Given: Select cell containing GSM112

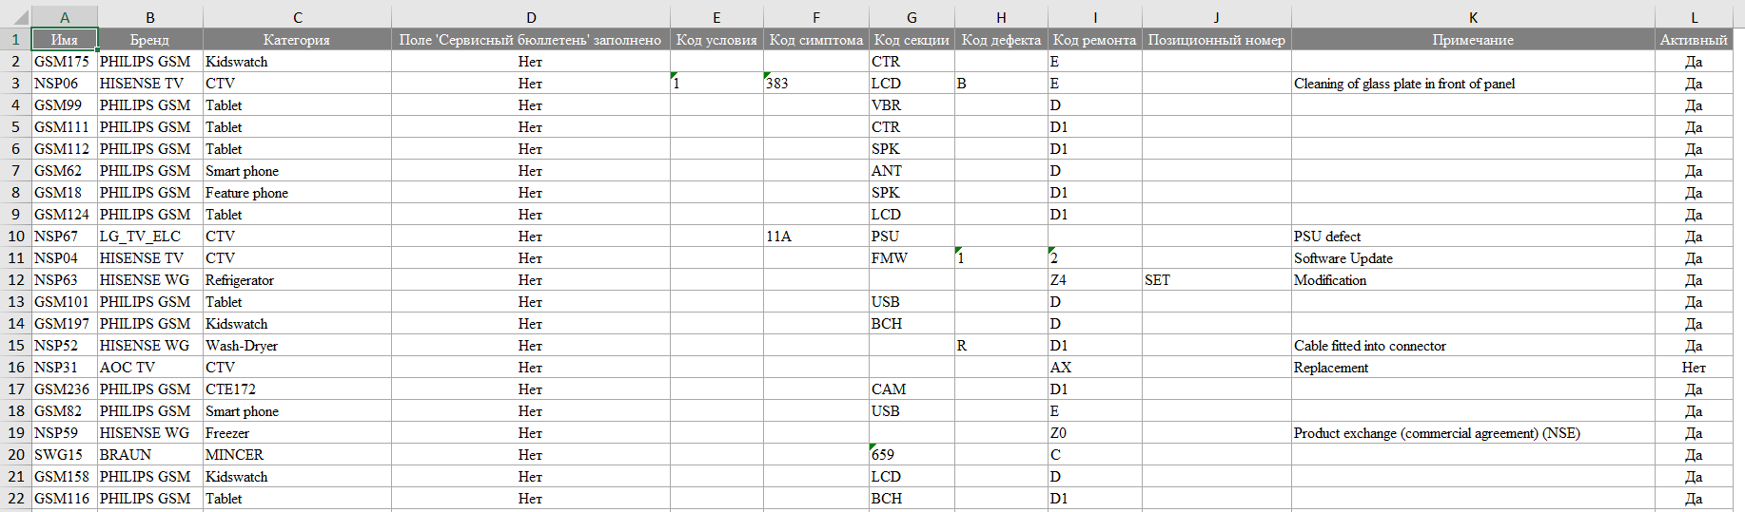Looking at the screenshot, I should click(65, 148).
